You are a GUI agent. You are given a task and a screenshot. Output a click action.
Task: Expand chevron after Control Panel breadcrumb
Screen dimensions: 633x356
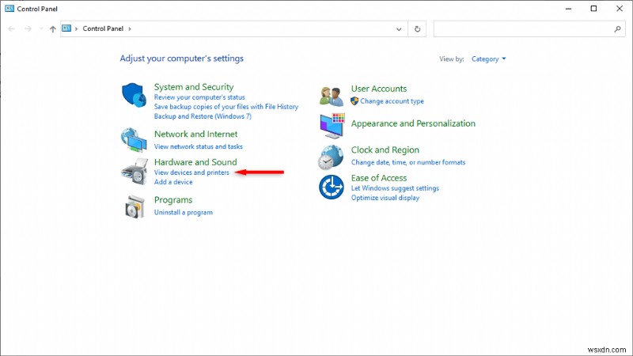130,28
